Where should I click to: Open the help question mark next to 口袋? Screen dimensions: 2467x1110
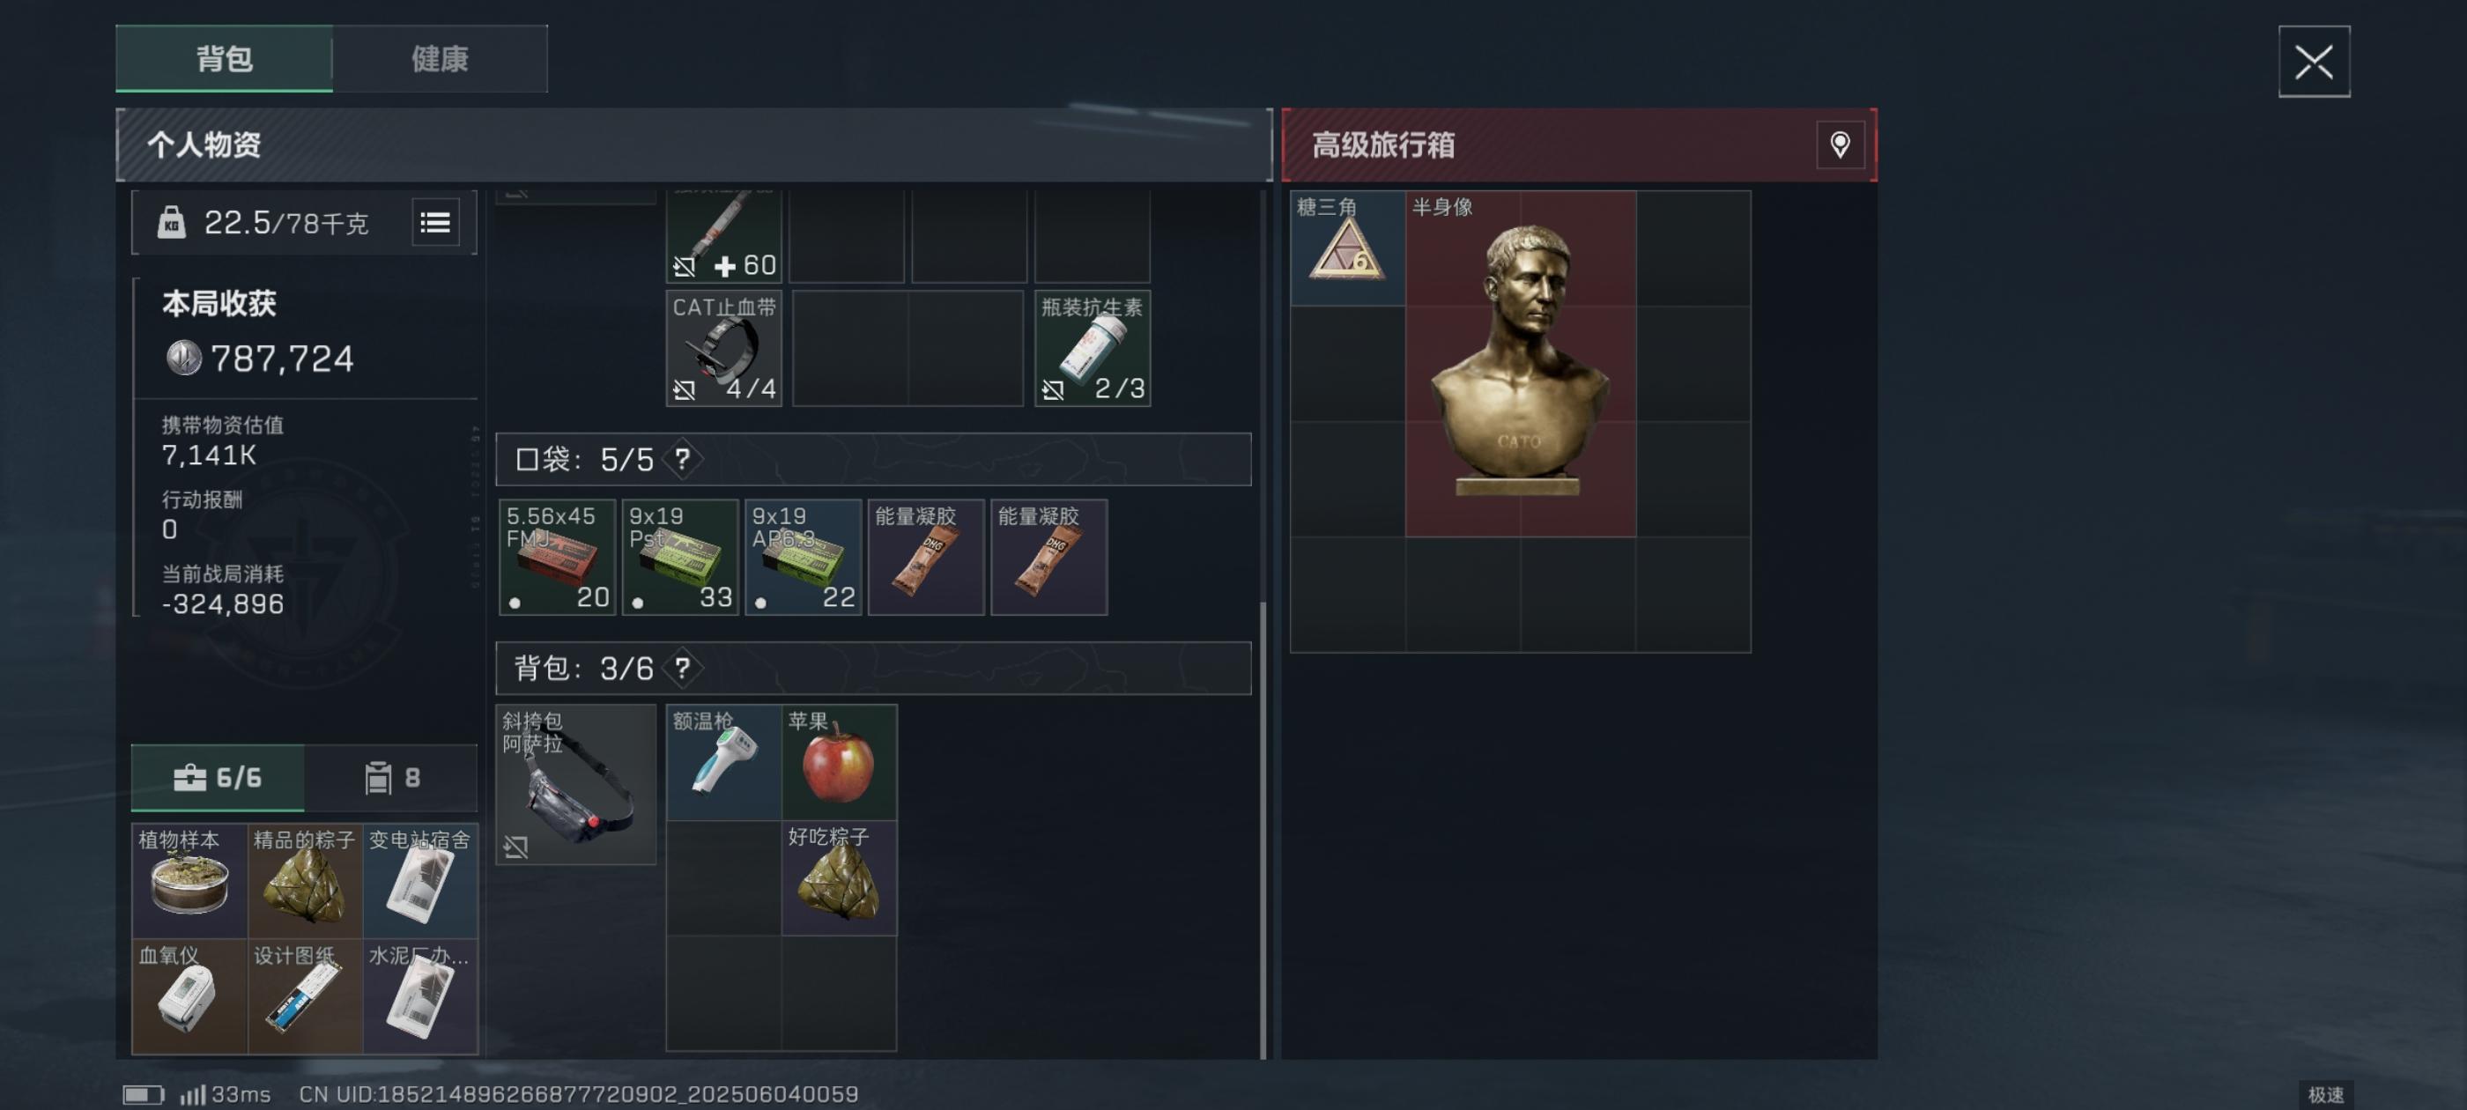click(682, 460)
